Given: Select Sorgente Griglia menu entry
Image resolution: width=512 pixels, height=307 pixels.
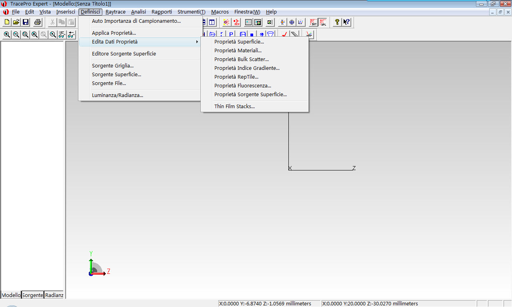Looking at the screenshot, I should (140, 65).
